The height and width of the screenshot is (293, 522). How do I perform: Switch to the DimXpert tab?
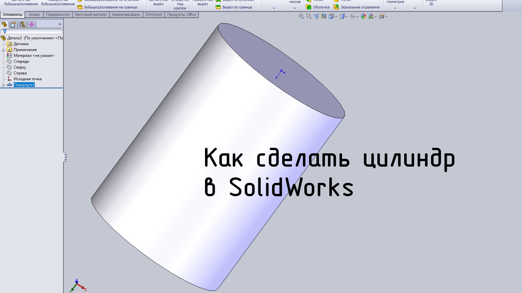154,15
